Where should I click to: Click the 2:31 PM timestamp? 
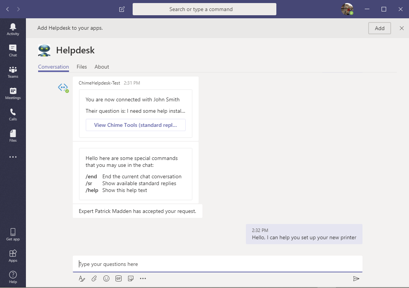pos(132,83)
